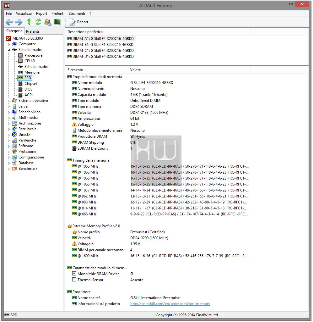Open the gskill.com desktop-memory link
The image size is (313, 322).
(170, 303)
